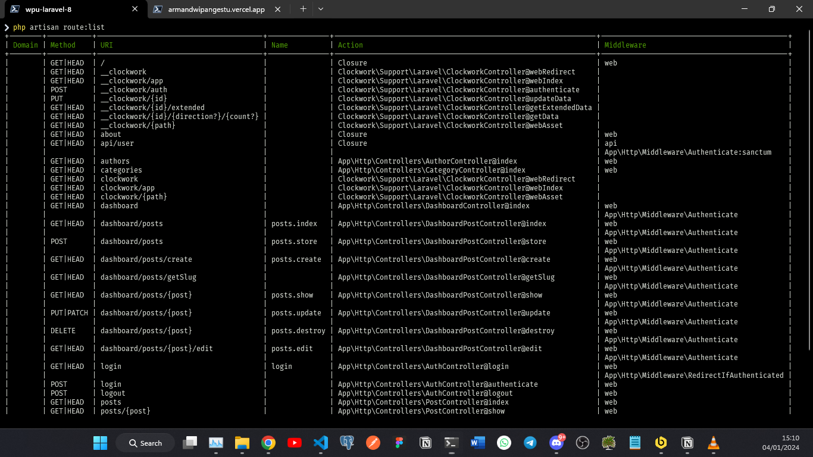
Task: Open the Windows Start menu
Action: pyautogui.click(x=100, y=443)
